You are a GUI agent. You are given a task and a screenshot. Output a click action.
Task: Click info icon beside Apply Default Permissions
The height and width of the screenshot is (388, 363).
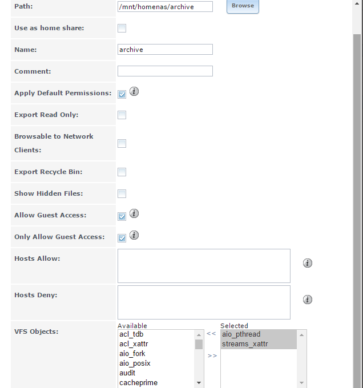[x=134, y=91]
